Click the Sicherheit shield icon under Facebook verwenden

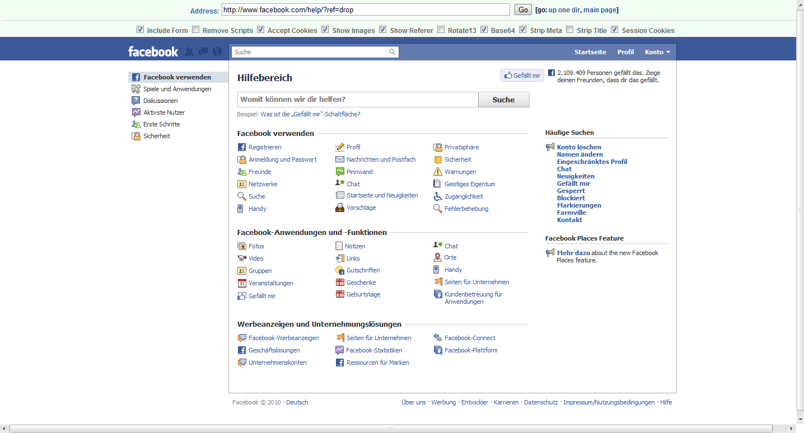click(438, 159)
